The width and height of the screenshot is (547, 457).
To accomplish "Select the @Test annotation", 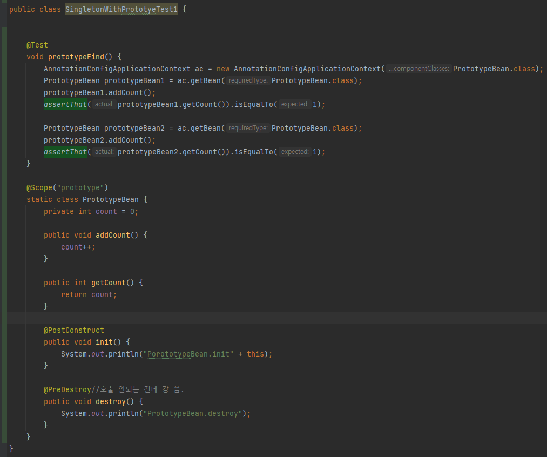I will (37, 45).
